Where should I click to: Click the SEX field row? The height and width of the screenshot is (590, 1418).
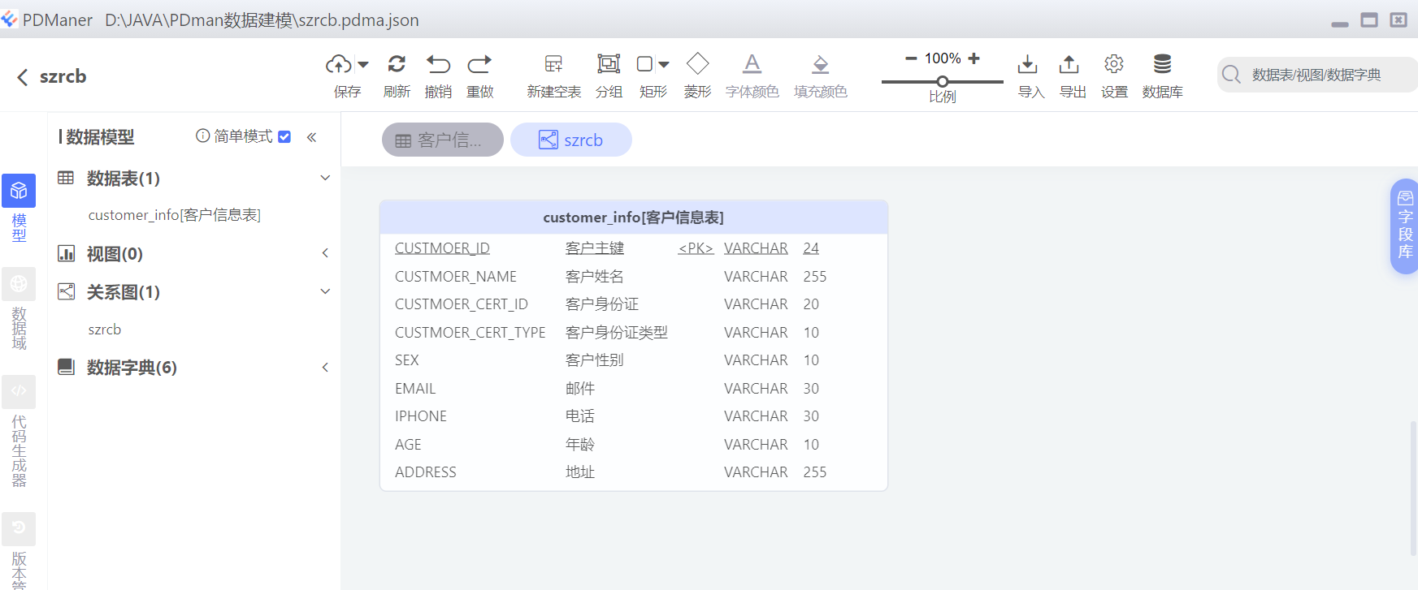(x=634, y=360)
